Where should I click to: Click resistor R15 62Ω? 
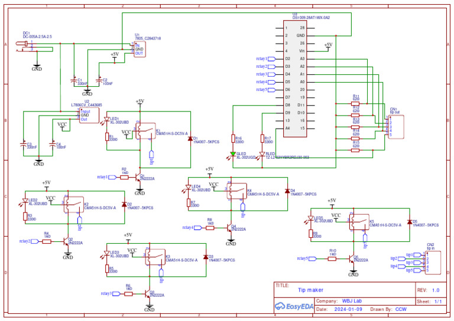click(355, 150)
